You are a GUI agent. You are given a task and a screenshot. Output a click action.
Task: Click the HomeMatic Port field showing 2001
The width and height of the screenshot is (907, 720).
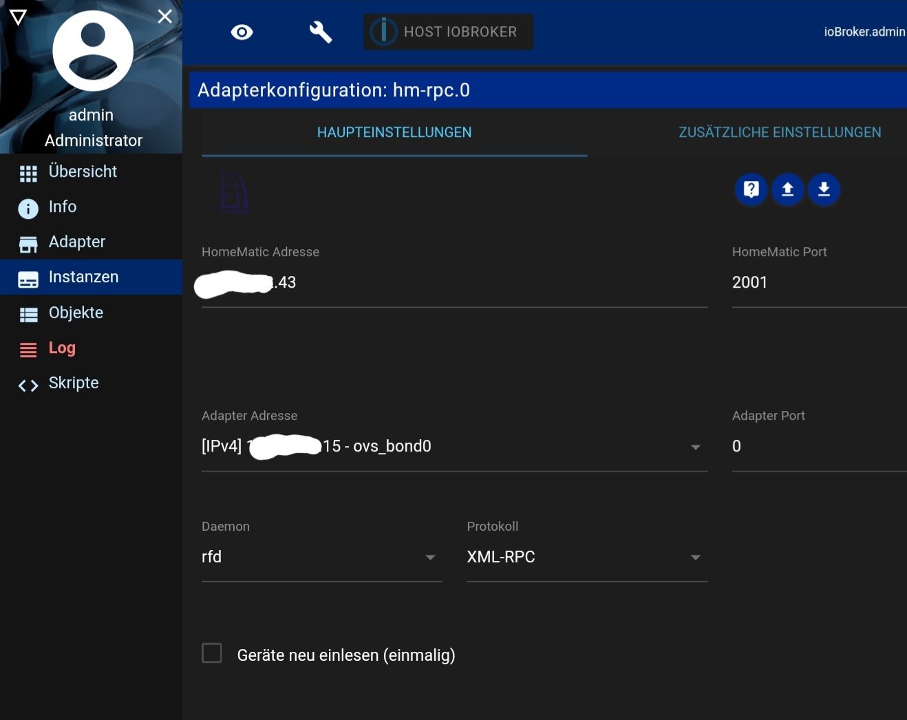(x=819, y=283)
